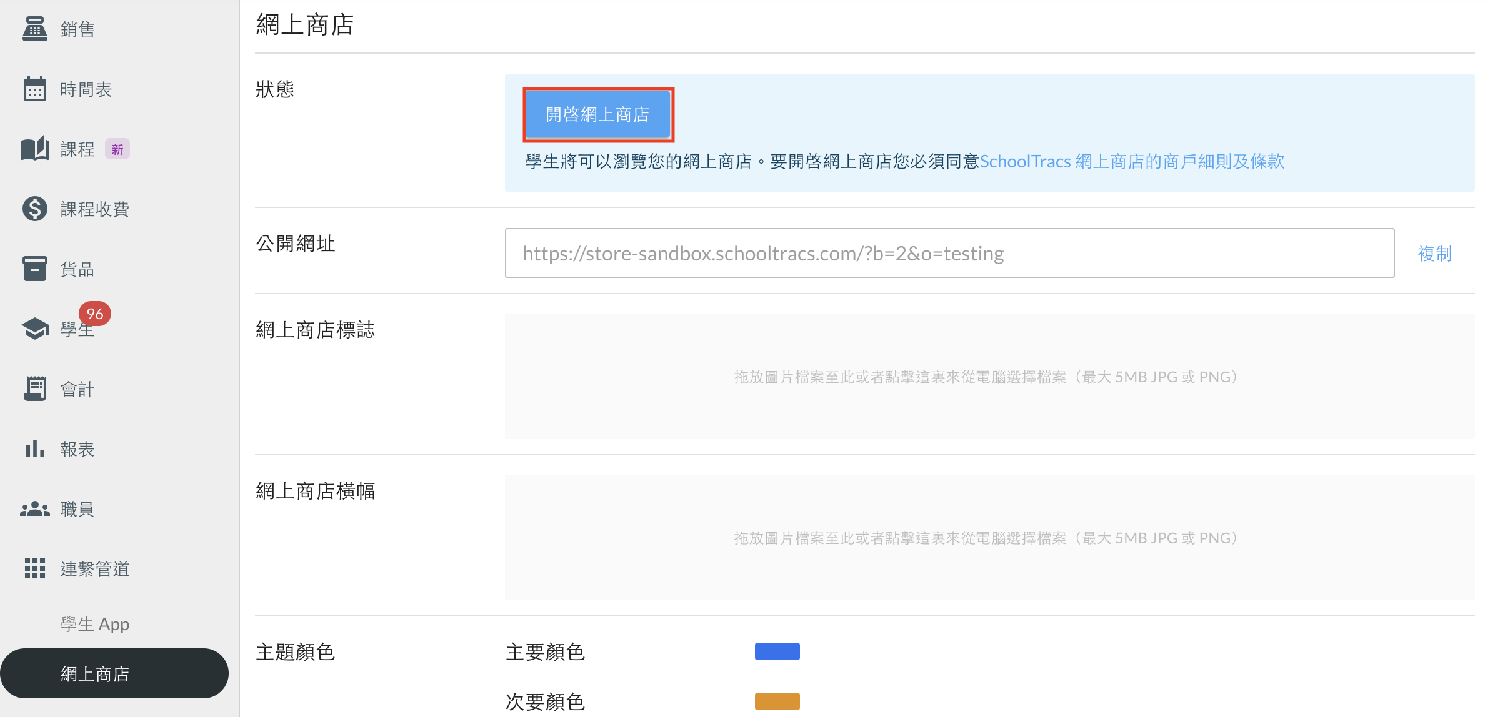Select the dollar sign Course Fees icon

pos(35,209)
